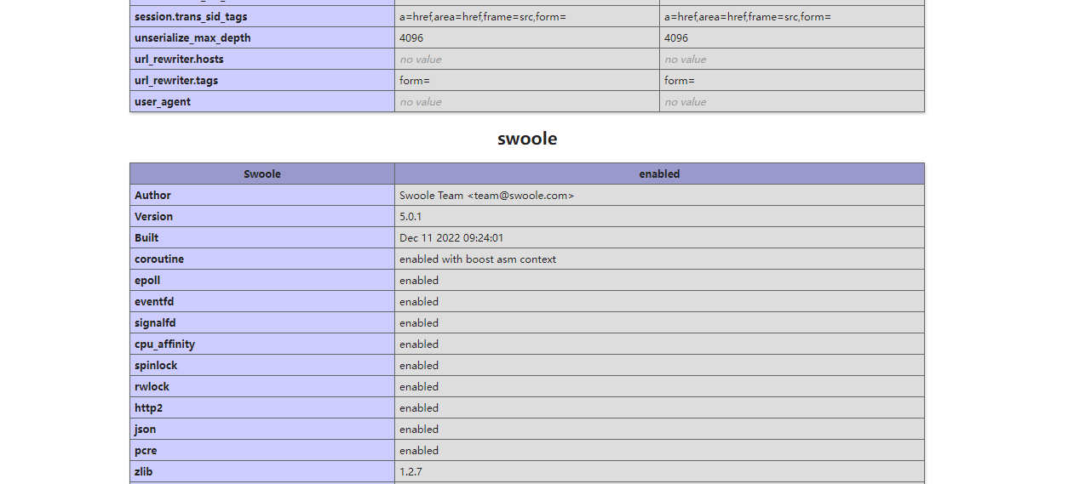Image resolution: width=1085 pixels, height=484 pixels.
Task: Click the 'zlib' row label
Action: click(144, 471)
